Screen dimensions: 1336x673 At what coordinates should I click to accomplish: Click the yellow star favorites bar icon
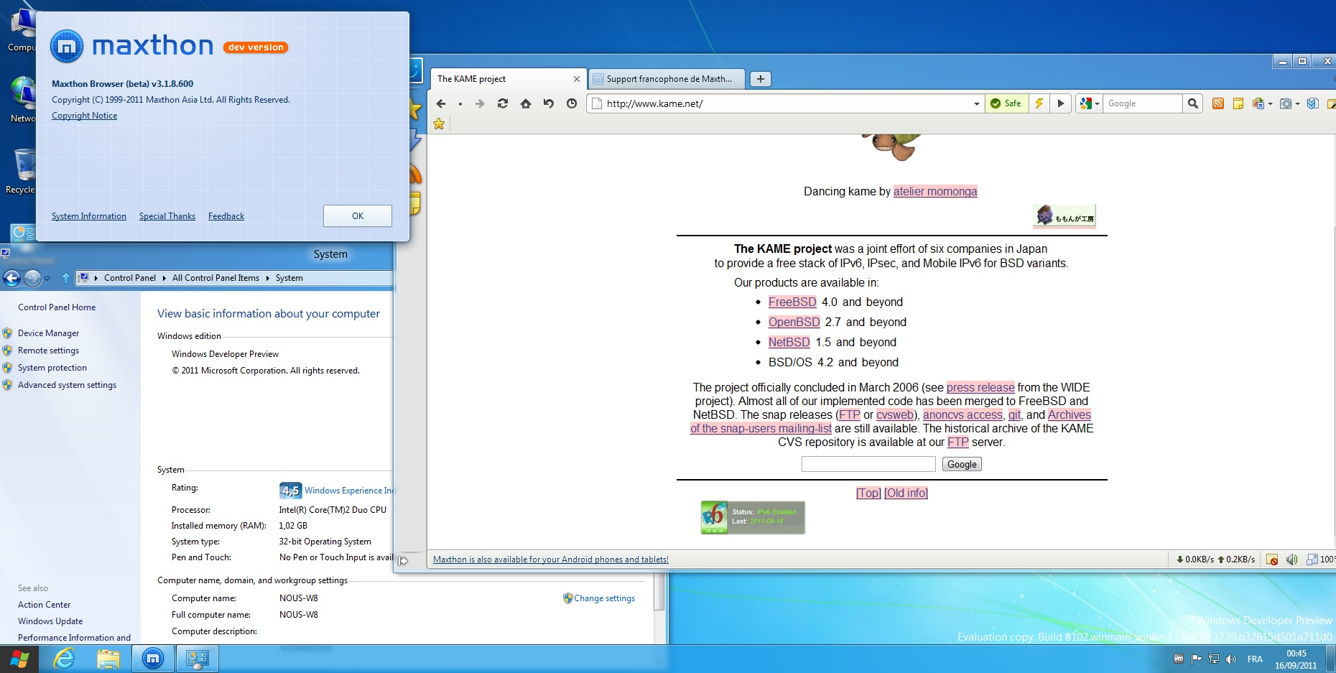click(x=439, y=124)
